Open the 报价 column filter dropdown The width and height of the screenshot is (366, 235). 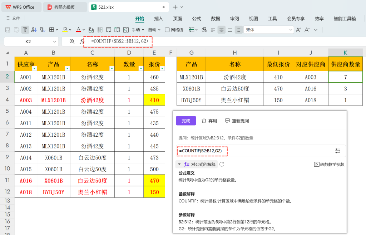[x=162, y=68]
